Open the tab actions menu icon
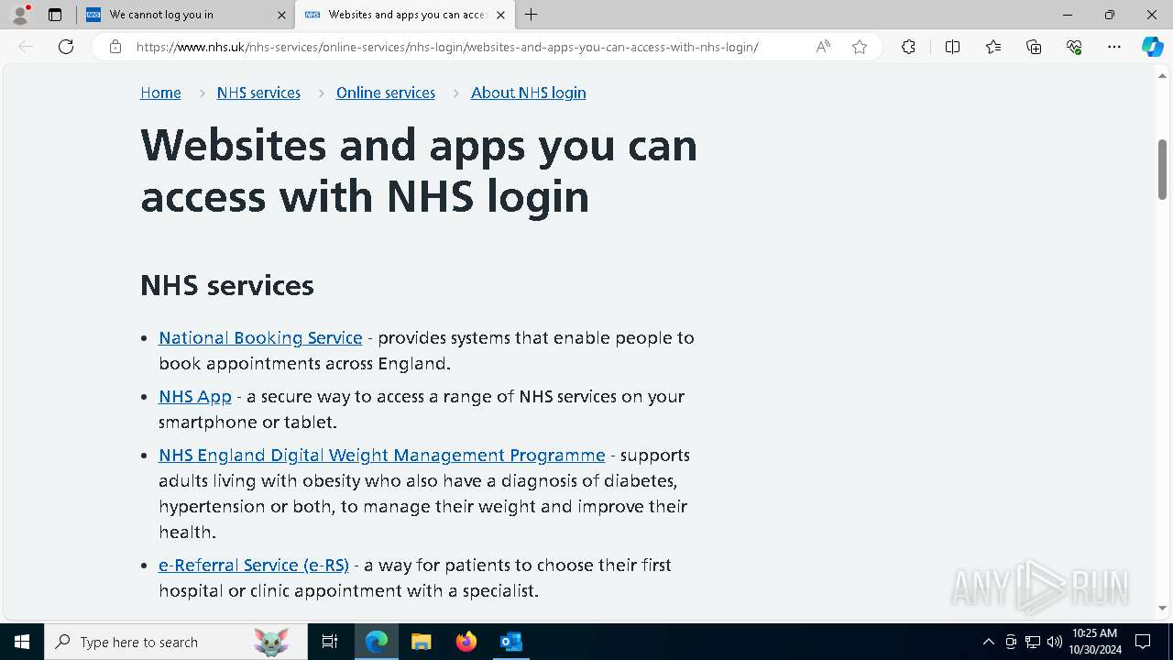The image size is (1173, 660). (x=55, y=15)
